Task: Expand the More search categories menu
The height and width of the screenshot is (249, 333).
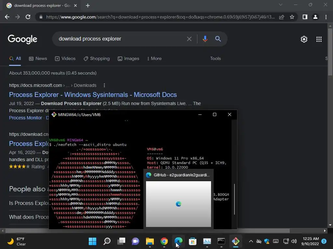Action: [x=154, y=59]
